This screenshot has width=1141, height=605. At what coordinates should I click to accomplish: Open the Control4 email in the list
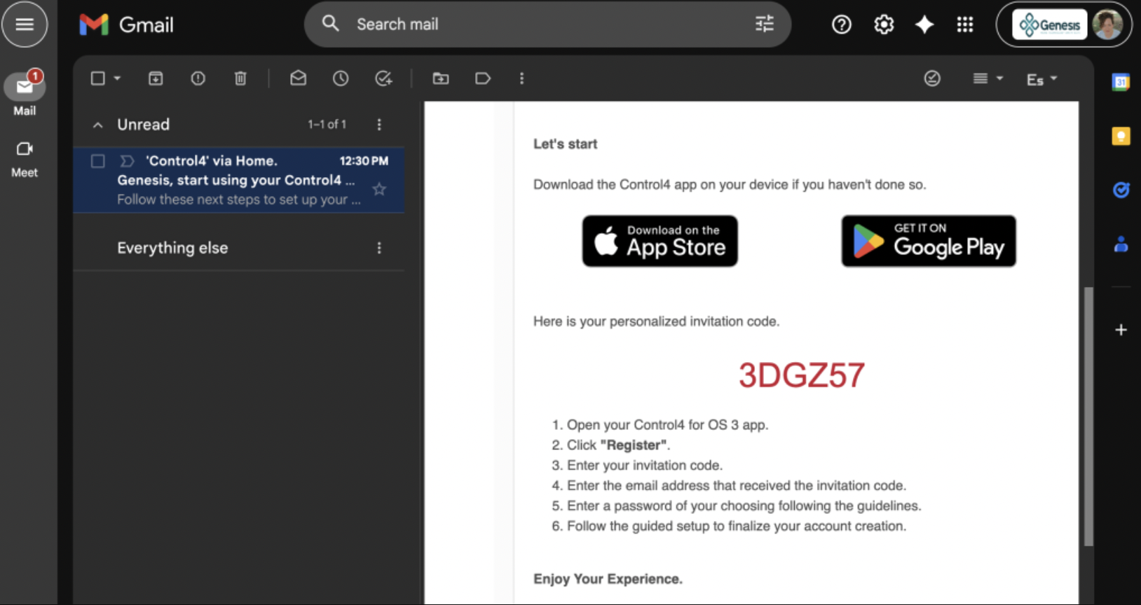pyautogui.click(x=238, y=180)
